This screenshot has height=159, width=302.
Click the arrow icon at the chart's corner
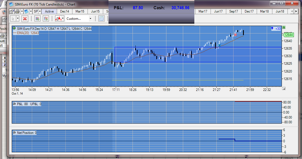(x=284, y=88)
